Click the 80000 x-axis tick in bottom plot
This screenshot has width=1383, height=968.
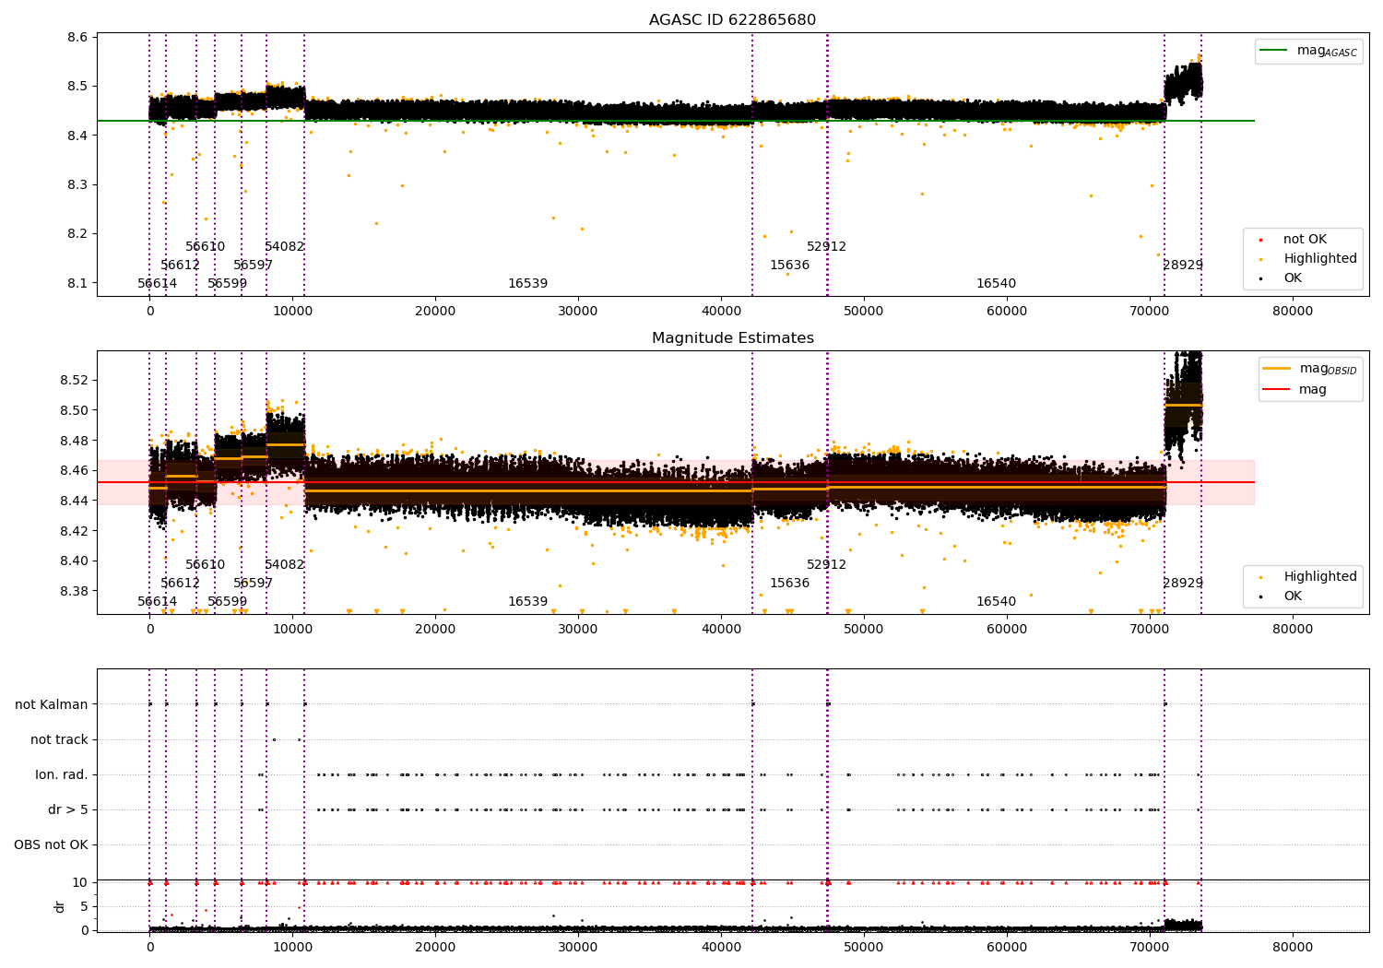pos(1293,948)
